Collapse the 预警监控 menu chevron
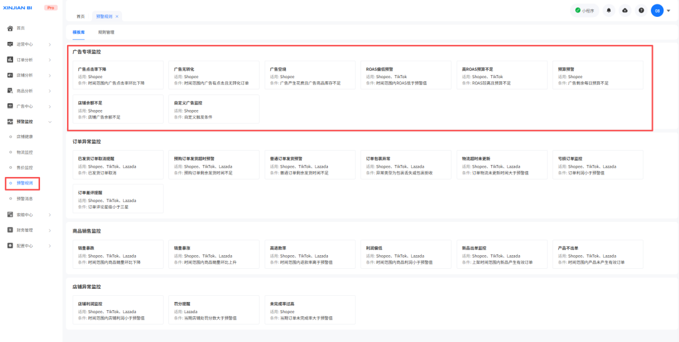The width and height of the screenshot is (679, 342). click(x=50, y=122)
